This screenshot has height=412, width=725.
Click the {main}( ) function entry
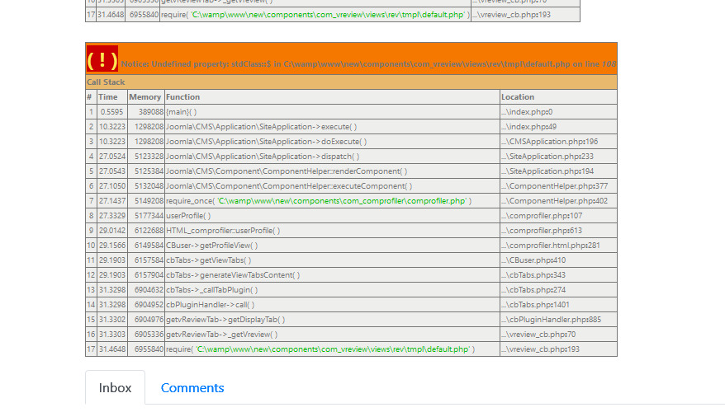[182, 112]
